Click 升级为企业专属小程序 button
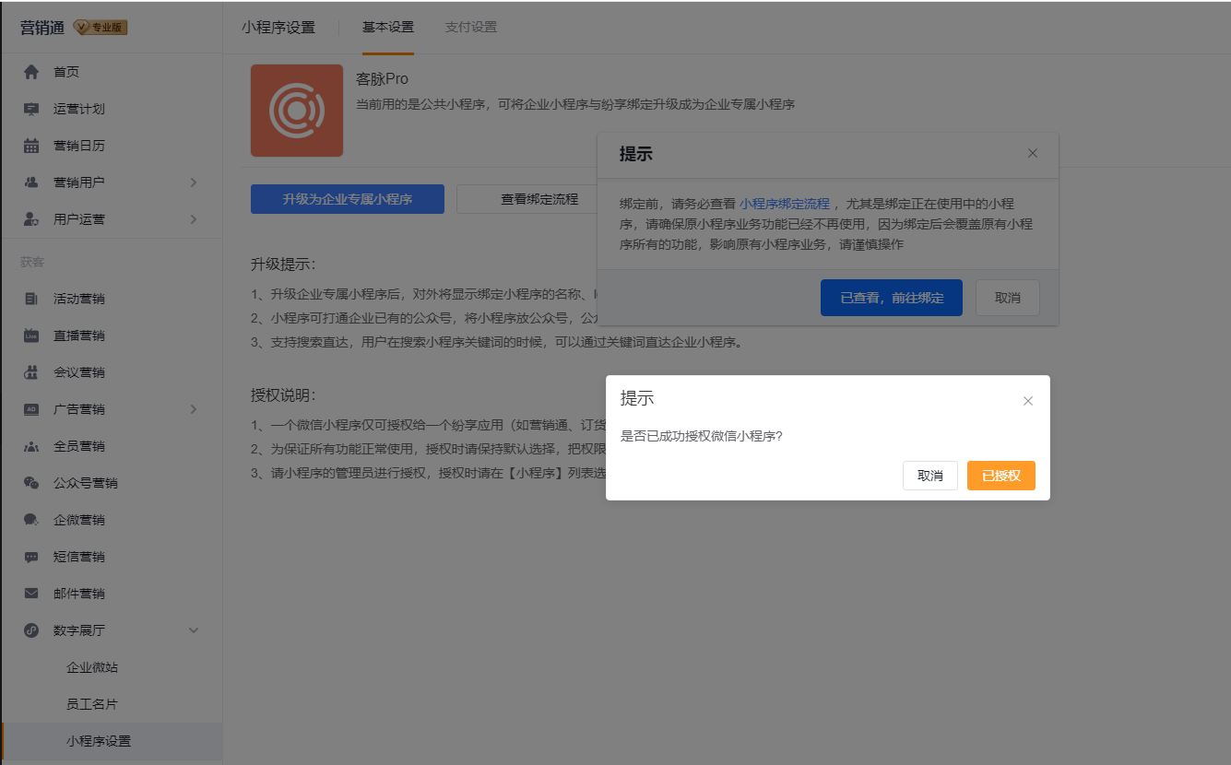This screenshot has width=1231, height=765. click(348, 199)
